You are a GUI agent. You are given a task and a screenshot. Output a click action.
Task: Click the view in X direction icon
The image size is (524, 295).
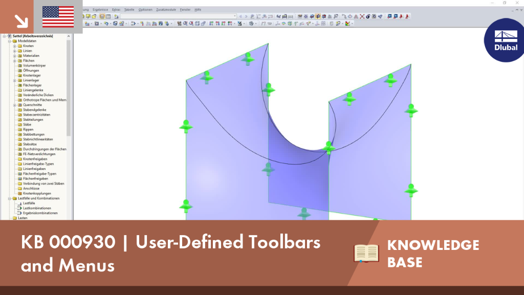[x=211, y=24]
